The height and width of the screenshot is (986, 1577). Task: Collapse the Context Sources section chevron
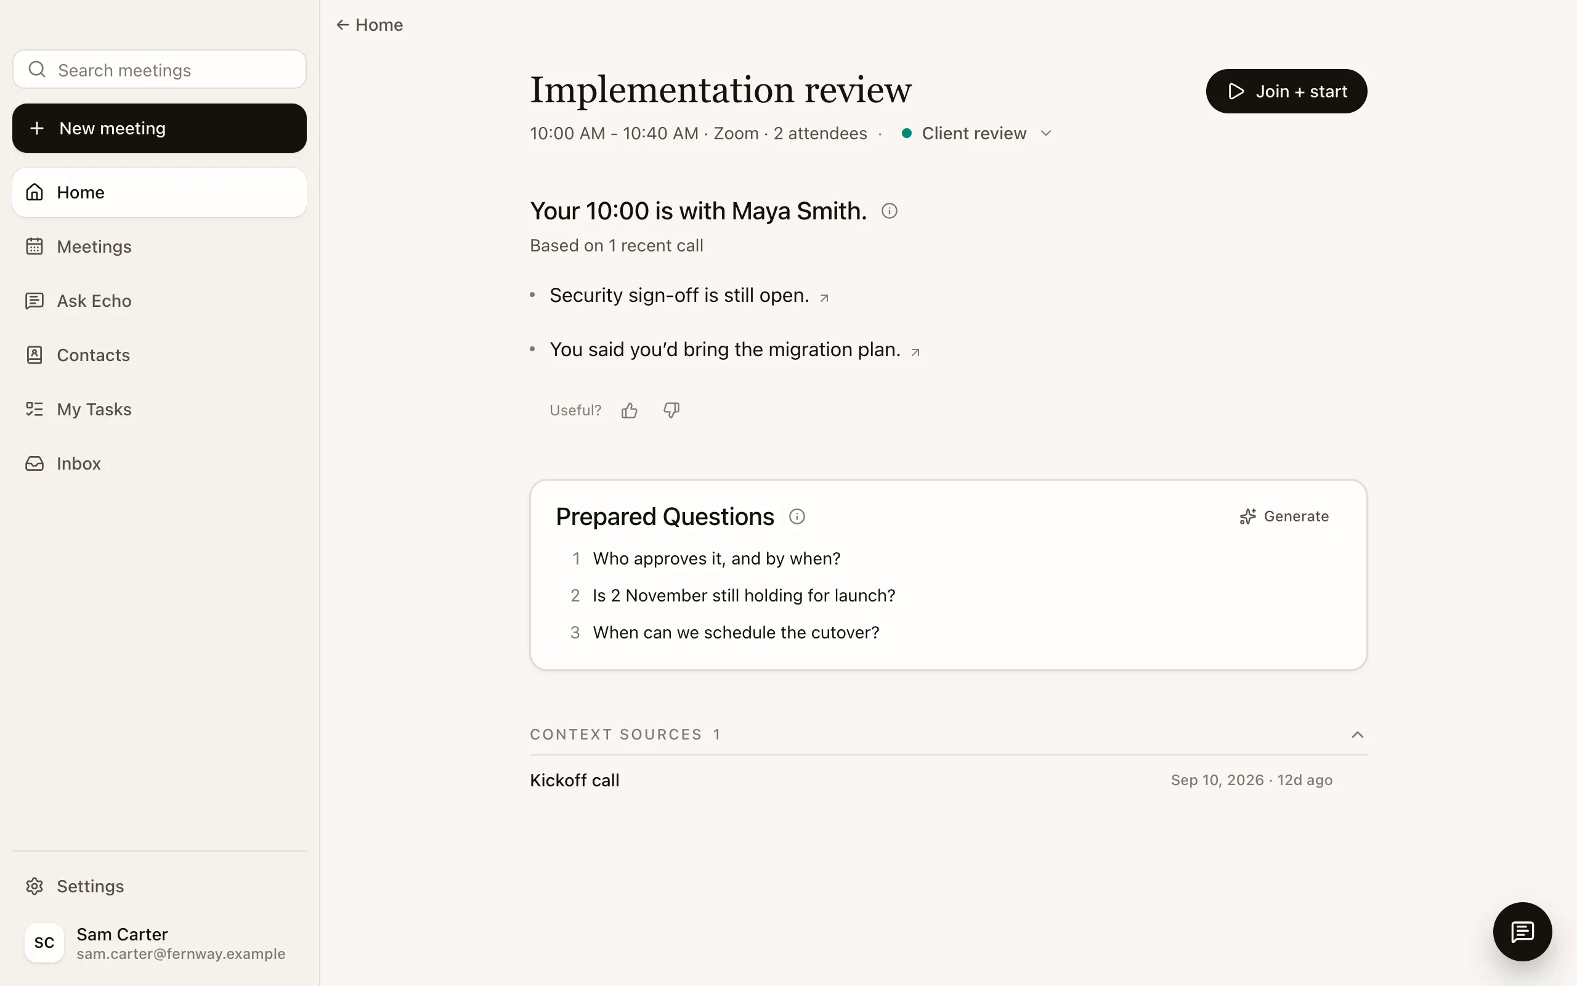click(x=1358, y=735)
